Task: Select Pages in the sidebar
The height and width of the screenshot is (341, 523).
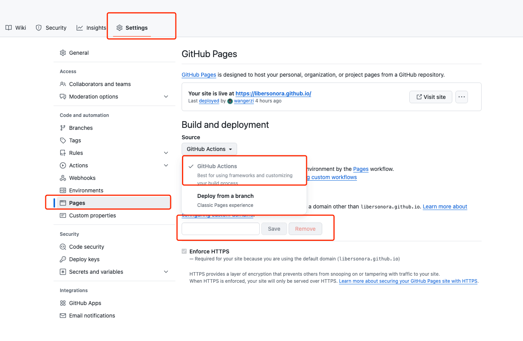Action: 114,203
